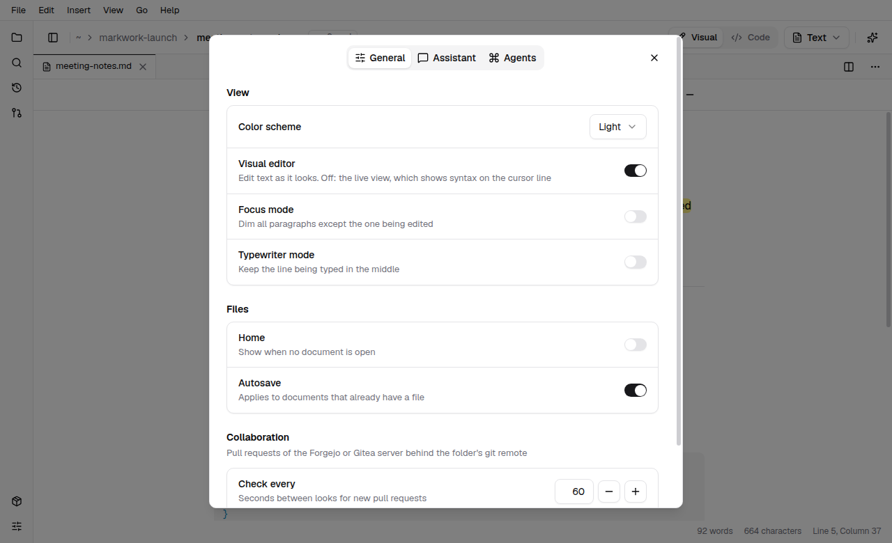The height and width of the screenshot is (543, 892).
Task: Click the split view icon in tab bar
Action: coord(849,67)
